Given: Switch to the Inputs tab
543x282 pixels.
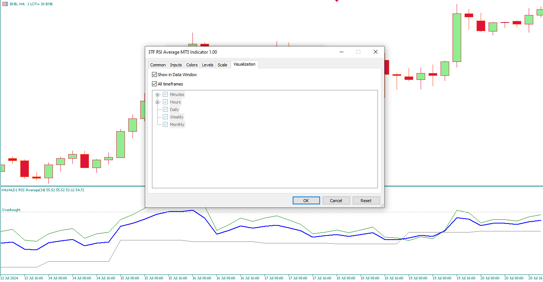Looking at the screenshot, I should pyautogui.click(x=176, y=64).
